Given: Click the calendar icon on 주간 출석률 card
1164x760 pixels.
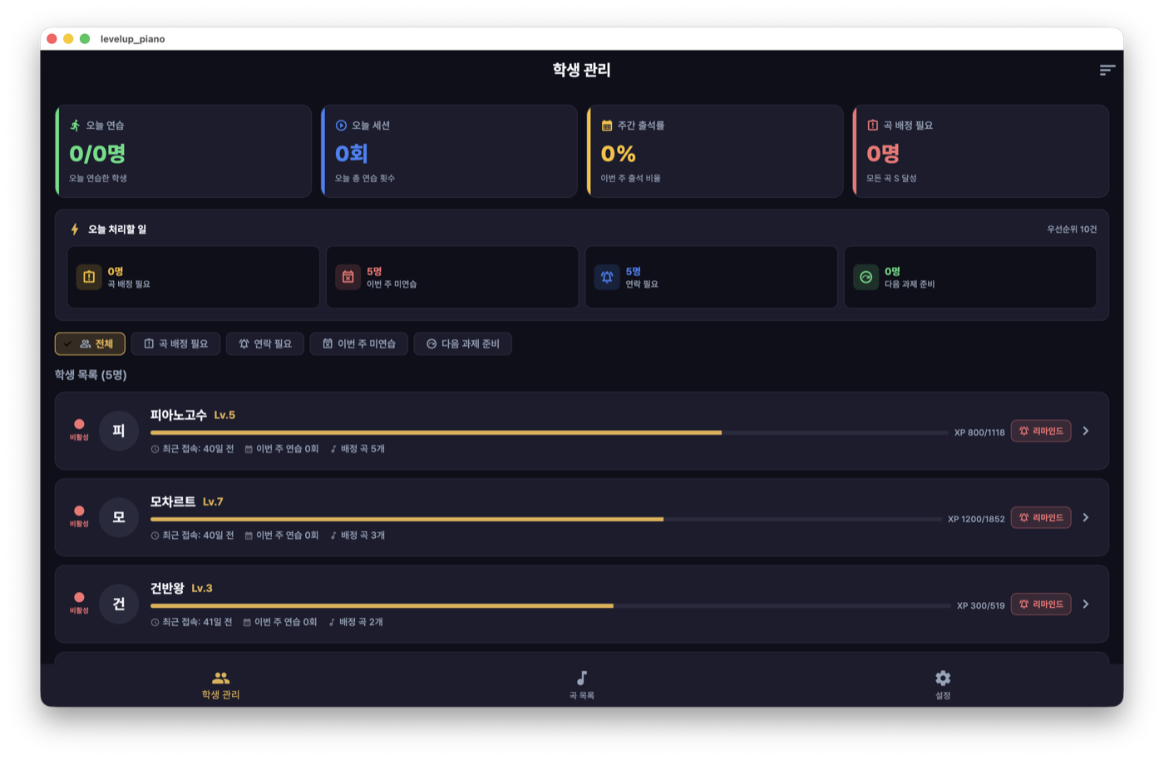Looking at the screenshot, I should pos(607,126).
